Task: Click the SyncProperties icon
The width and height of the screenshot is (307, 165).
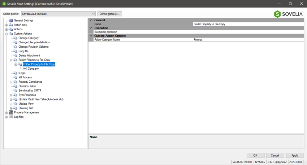Action: click(x=16, y=95)
